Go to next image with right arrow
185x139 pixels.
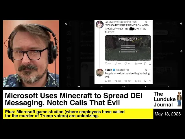[181, 51]
